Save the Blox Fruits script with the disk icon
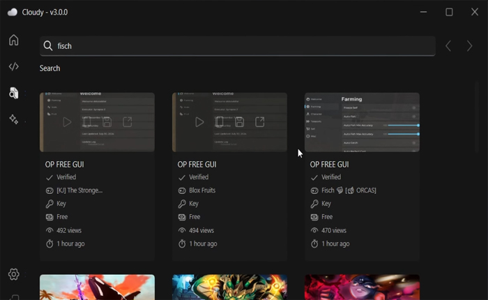 [x=240, y=122]
